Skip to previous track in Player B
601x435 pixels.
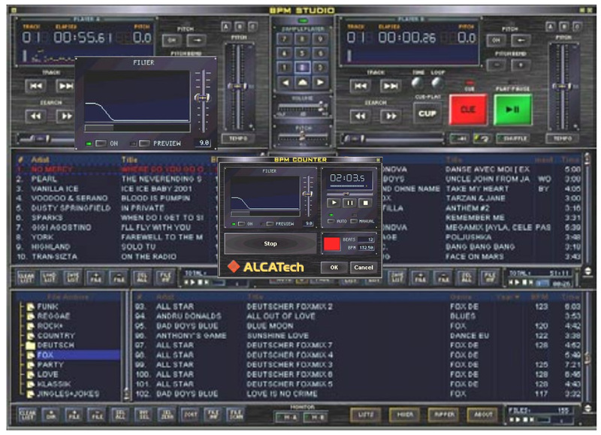[361, 86]
